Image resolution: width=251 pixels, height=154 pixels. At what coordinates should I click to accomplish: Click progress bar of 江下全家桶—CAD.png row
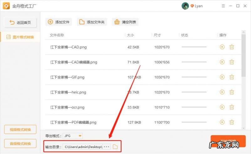click(x=194, y=47)
